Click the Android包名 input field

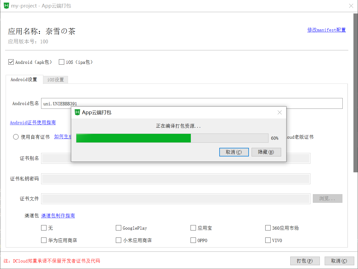click(192, 103)
